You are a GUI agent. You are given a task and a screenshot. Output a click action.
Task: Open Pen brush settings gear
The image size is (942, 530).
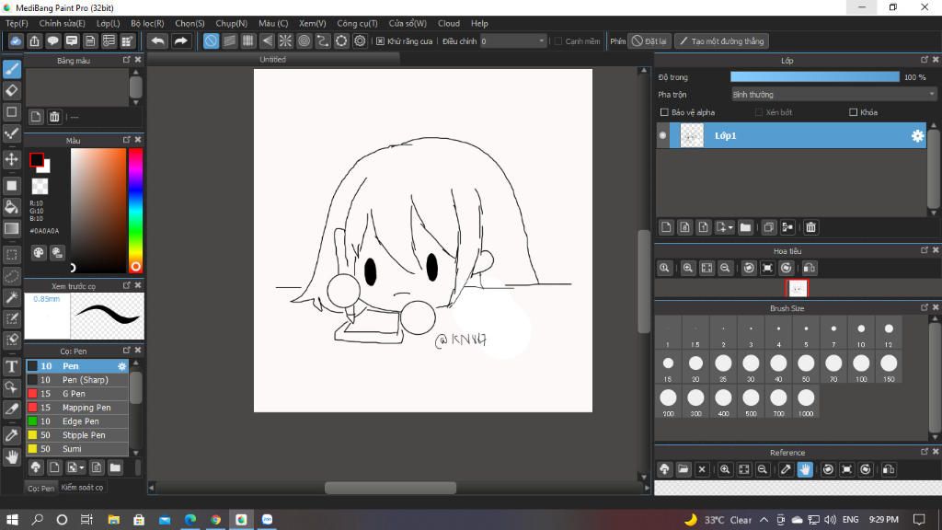(x=122, y=366)
